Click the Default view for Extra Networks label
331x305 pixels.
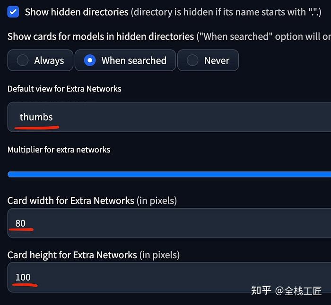[x=64, y=89]
